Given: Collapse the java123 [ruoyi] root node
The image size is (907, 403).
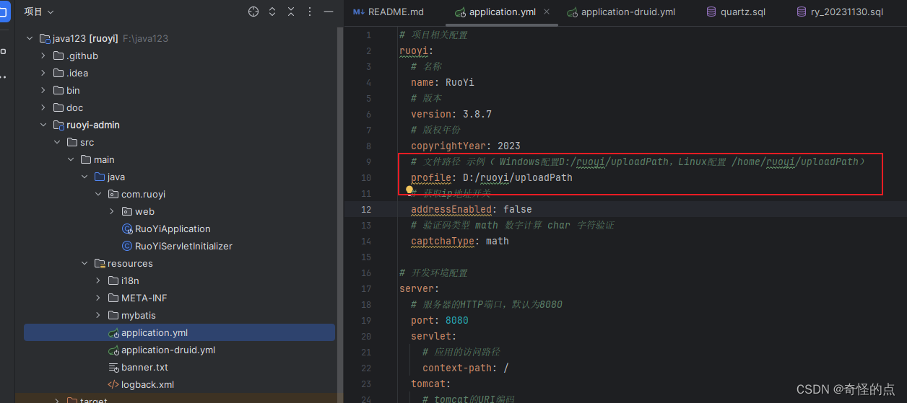Looking at the screenshot, I should (30, 38).
